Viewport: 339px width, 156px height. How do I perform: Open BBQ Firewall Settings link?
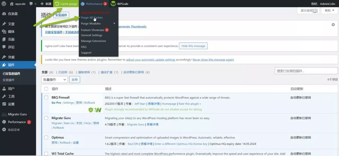coord(69,103)
